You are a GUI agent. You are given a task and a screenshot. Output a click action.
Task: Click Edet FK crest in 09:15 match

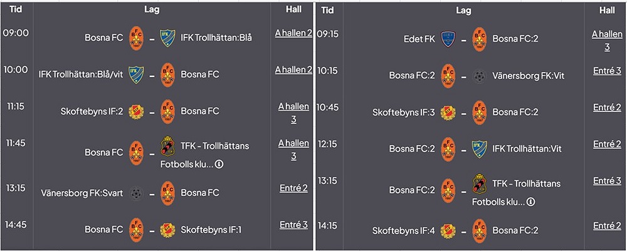[x=448, y=39]
